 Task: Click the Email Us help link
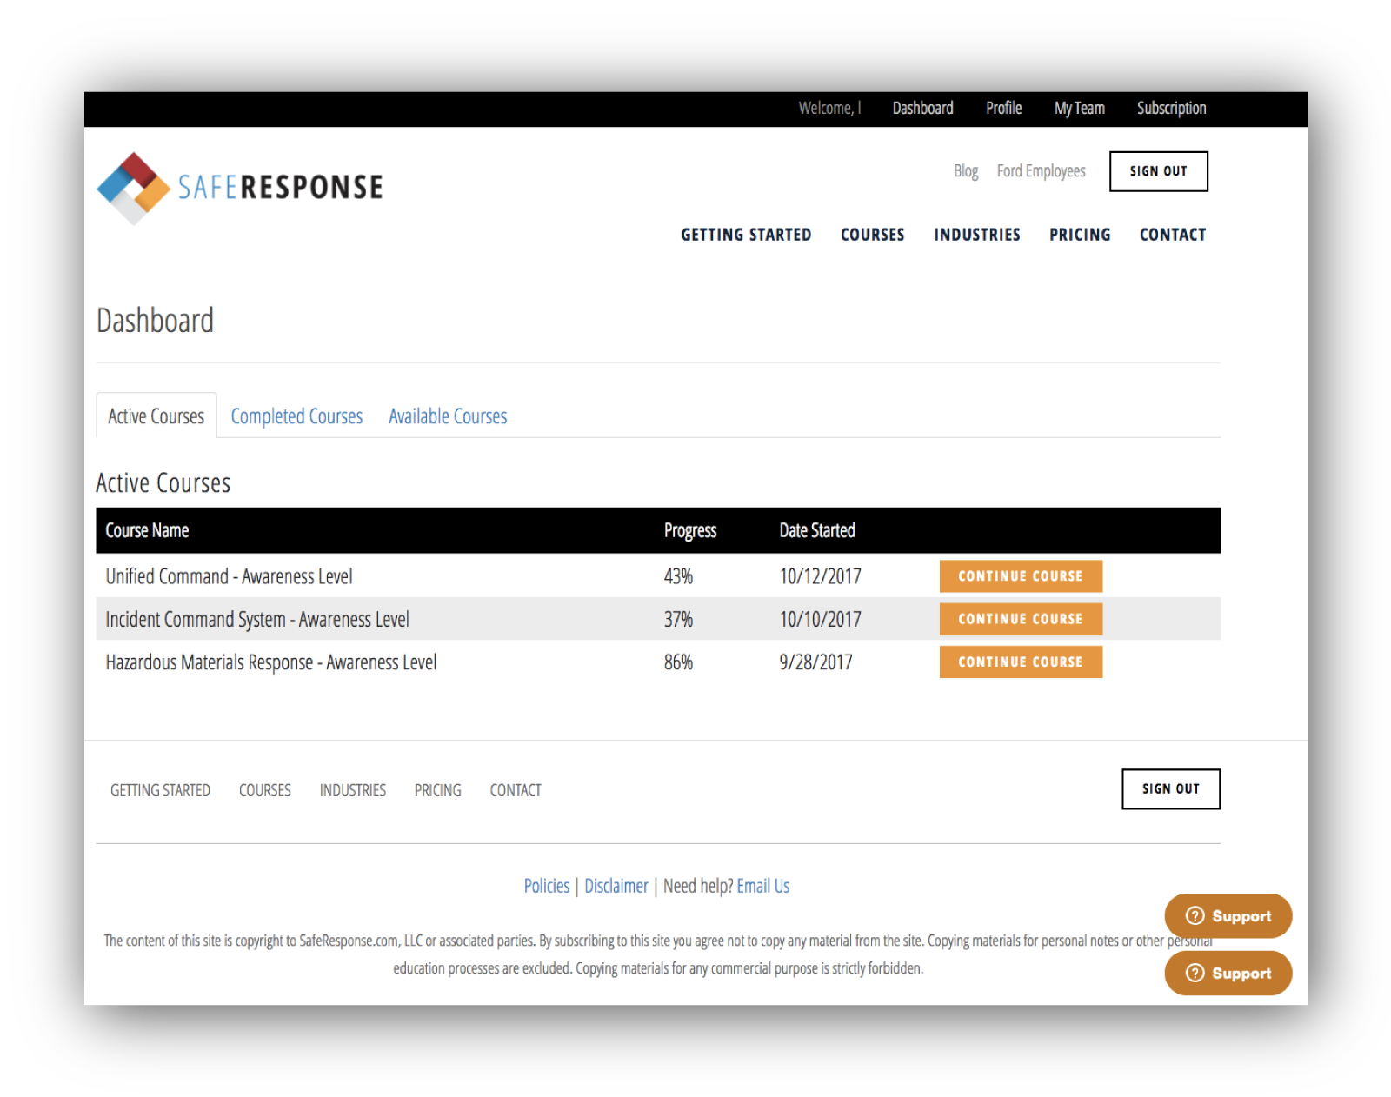763,886
